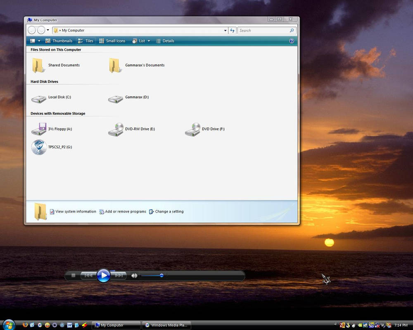Click the help question mark icon

pyautogui.click(x=292, y=41)
